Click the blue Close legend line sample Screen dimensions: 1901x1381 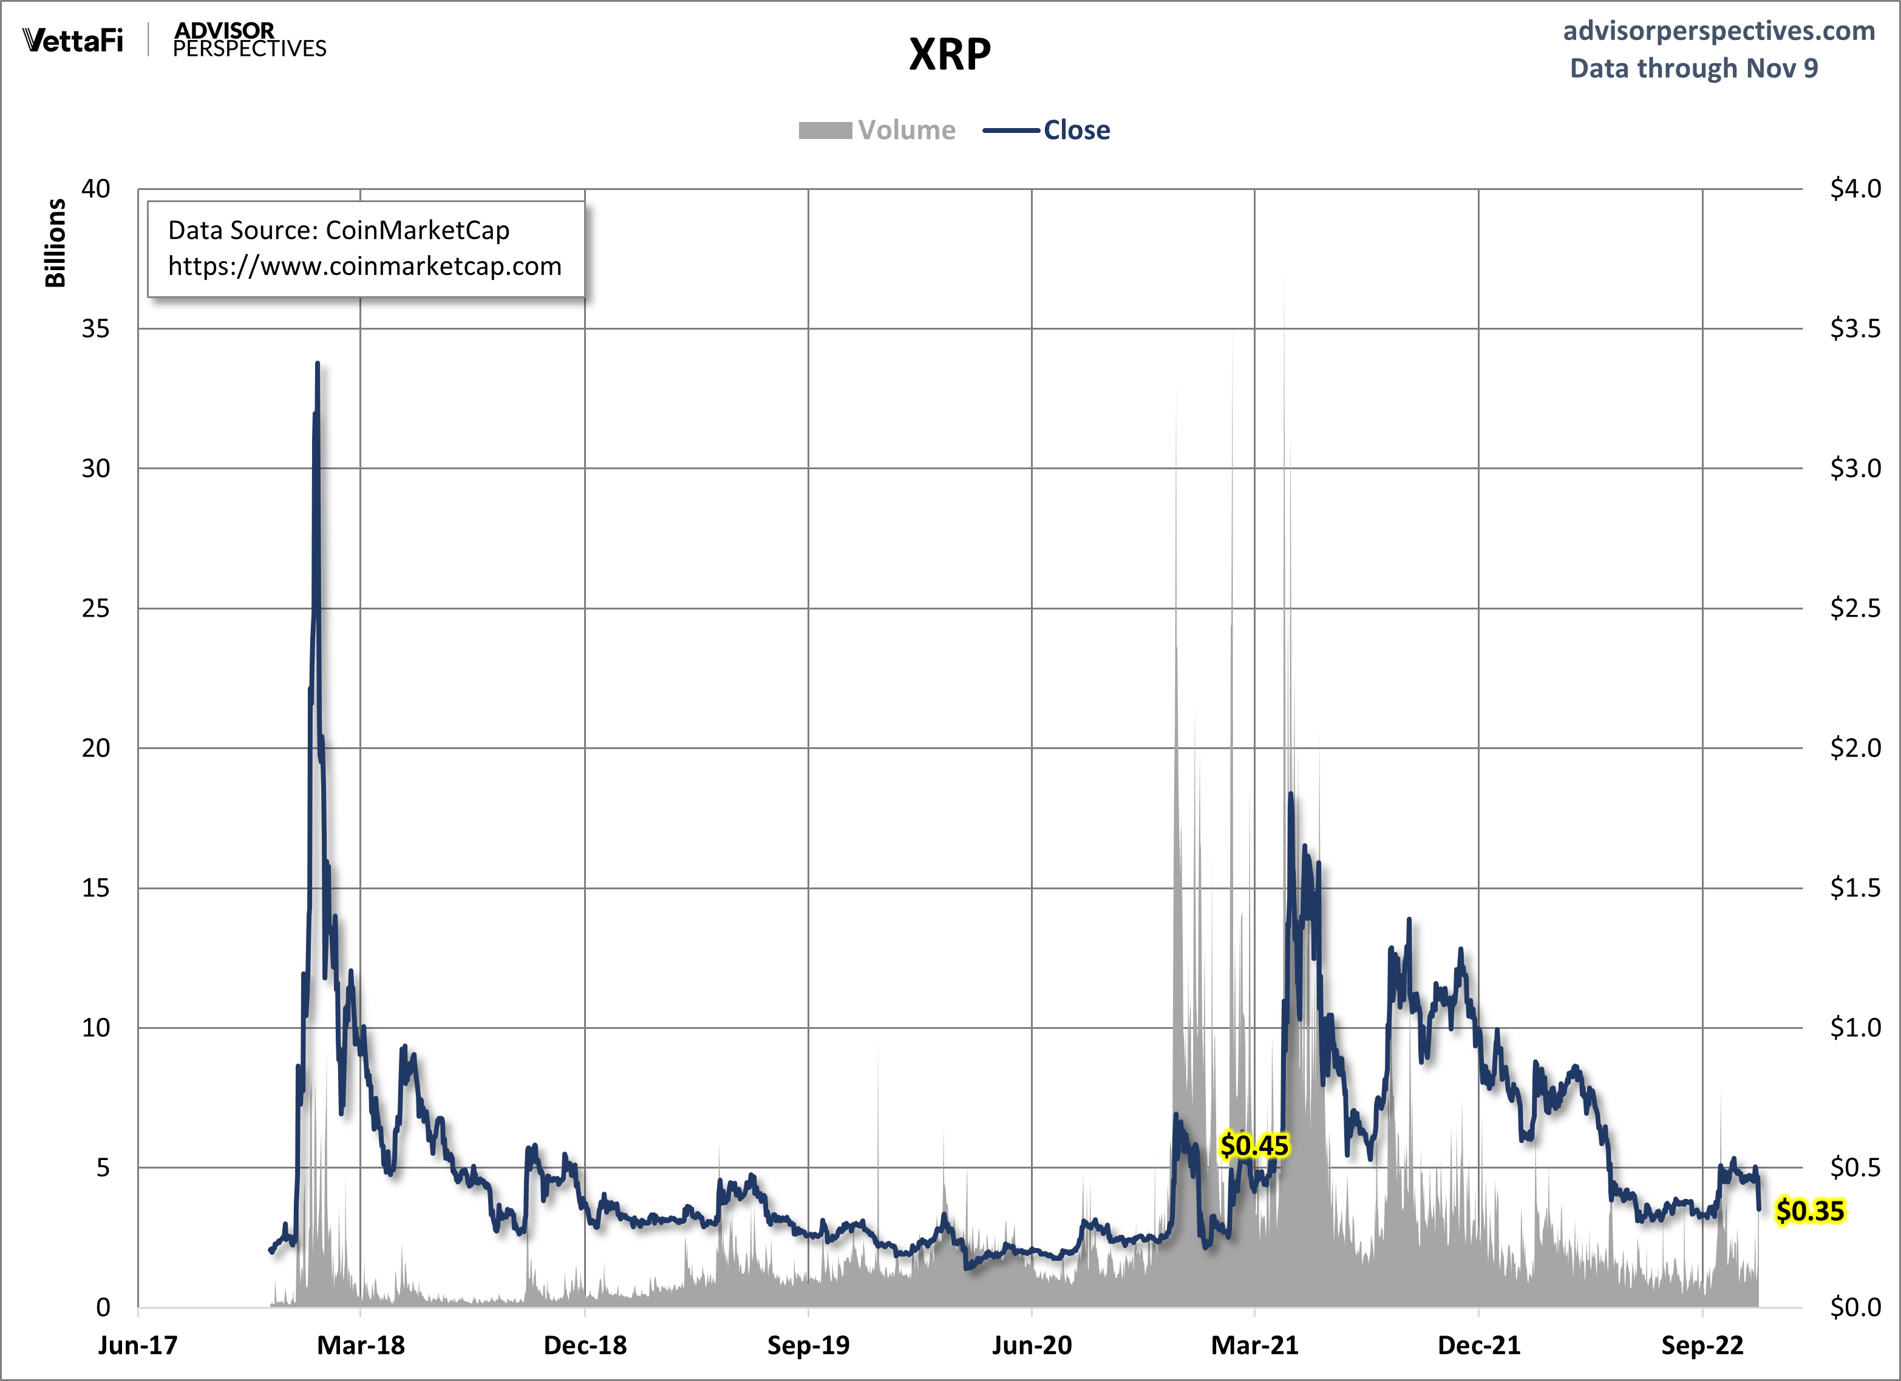[x=1010, y=131]
